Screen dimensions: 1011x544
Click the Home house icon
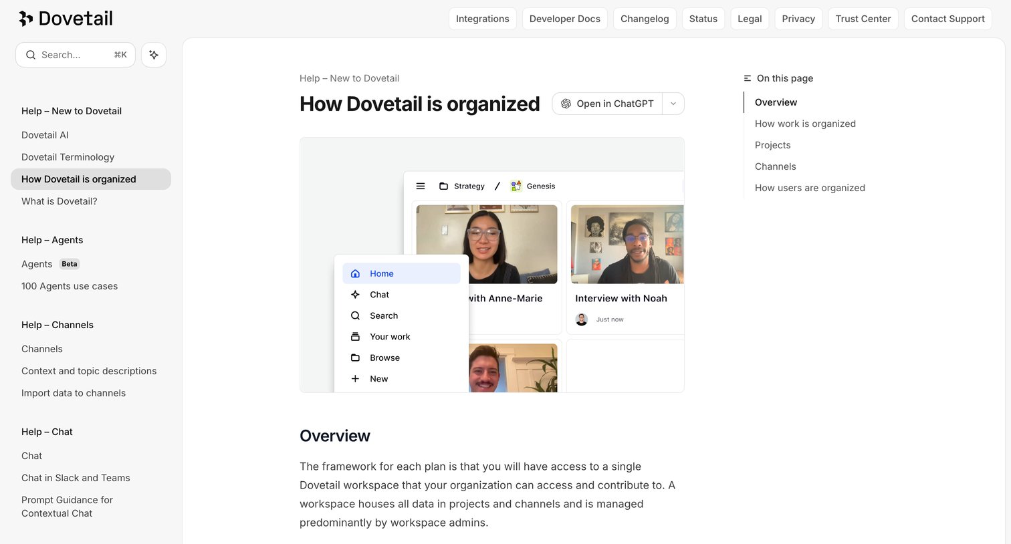(x=355, y=273)
